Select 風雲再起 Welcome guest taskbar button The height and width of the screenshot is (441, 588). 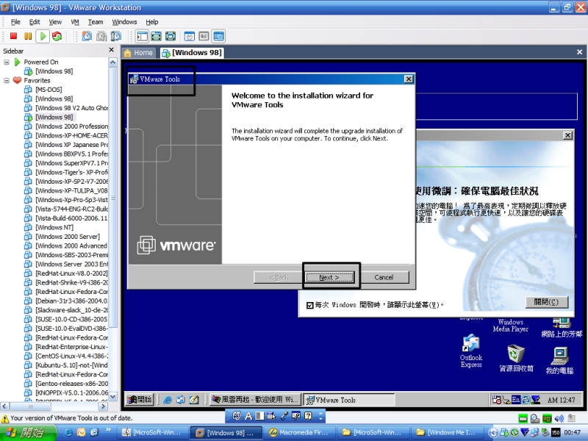(255, 400)
